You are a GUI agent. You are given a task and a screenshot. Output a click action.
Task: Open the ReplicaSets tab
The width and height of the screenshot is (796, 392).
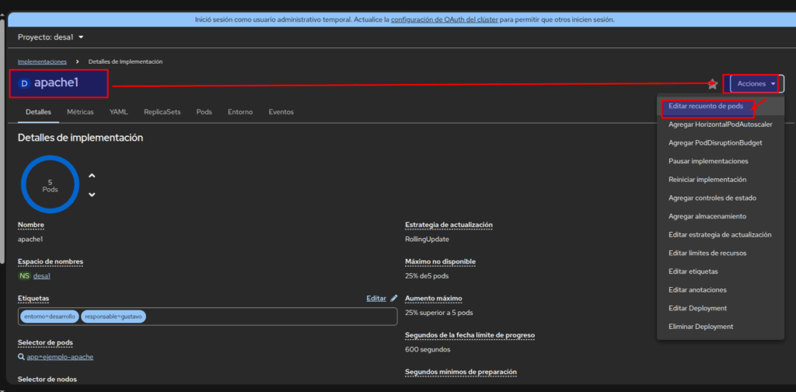tap(162, 112)
